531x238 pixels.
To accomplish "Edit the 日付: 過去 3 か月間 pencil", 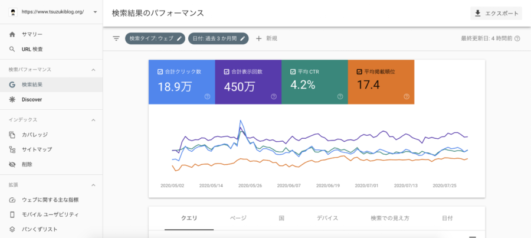I will click(242, 38).
